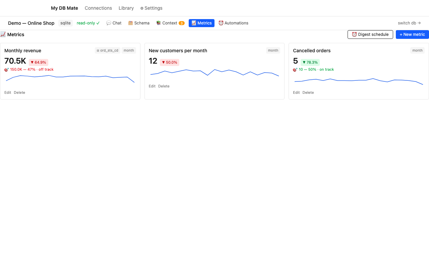Image resolution: width=429 pixels, height=268 pixels.
Task: Click the My DB Mate logo text
Action: (64, 8)
